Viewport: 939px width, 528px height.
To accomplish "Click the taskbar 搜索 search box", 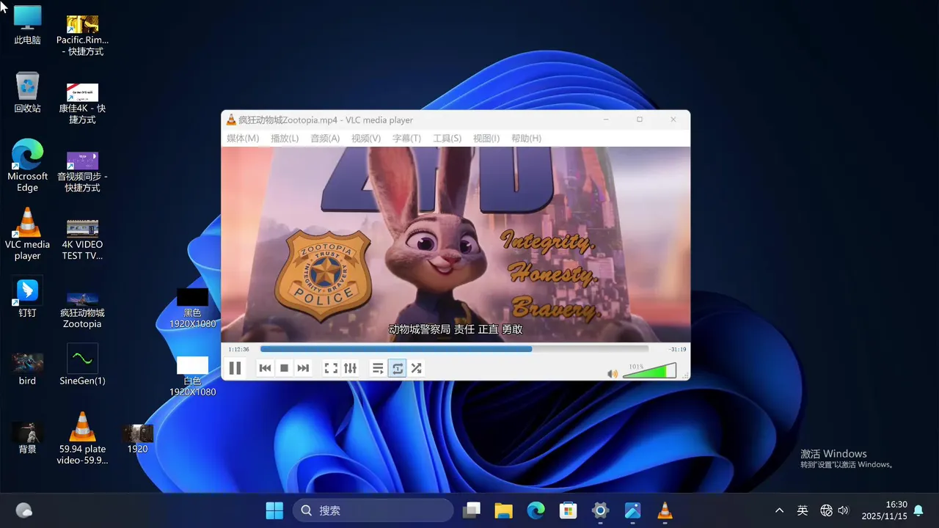I will (x=373, y=510).
